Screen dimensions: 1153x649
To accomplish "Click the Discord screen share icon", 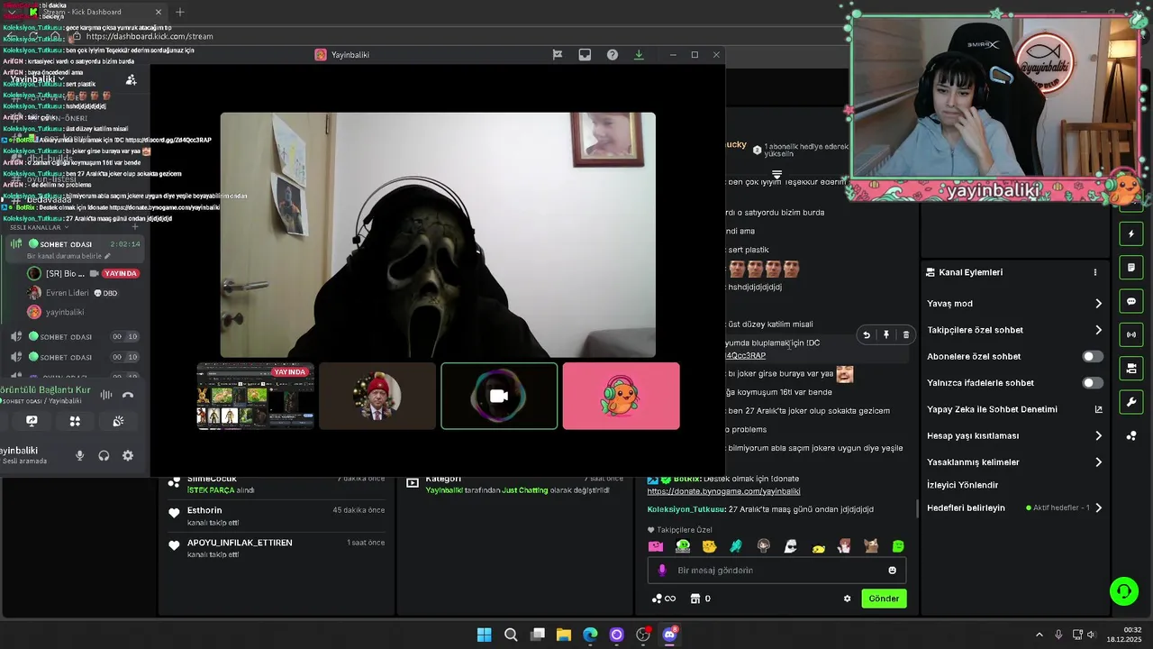I will tap(32, 421).
